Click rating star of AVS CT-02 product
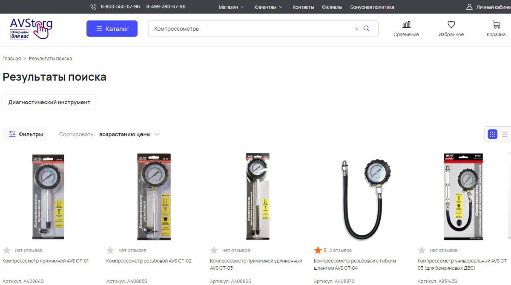Image resolution: width=511 pixels, height=285 pixels. (110, 250)
